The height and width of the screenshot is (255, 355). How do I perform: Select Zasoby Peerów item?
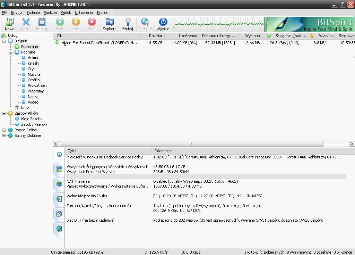pos(34,124)
